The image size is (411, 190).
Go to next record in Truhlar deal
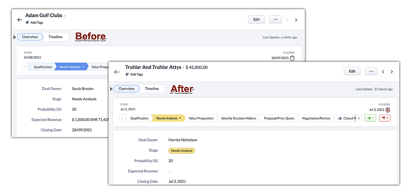[x=392, y=72]
